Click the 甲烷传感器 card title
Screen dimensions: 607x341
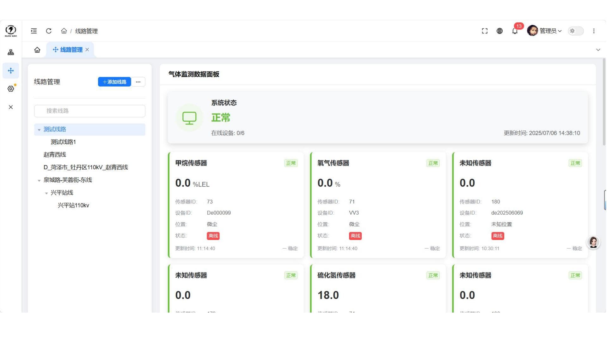pyautogui.click(x=191, y=163)
